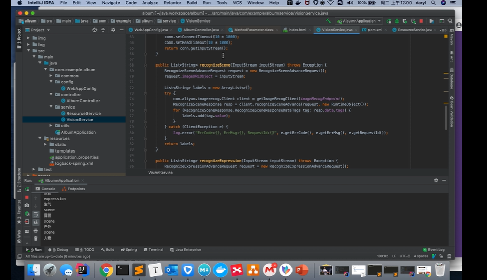Image resolution: width=487 pixels, height=280 pixels.
Task: Click the green Build Project hammer icon
Action: coord(328,21)
